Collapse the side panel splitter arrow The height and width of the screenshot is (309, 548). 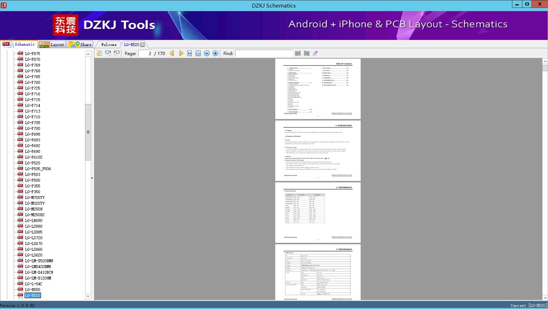[x=92, y=178]
